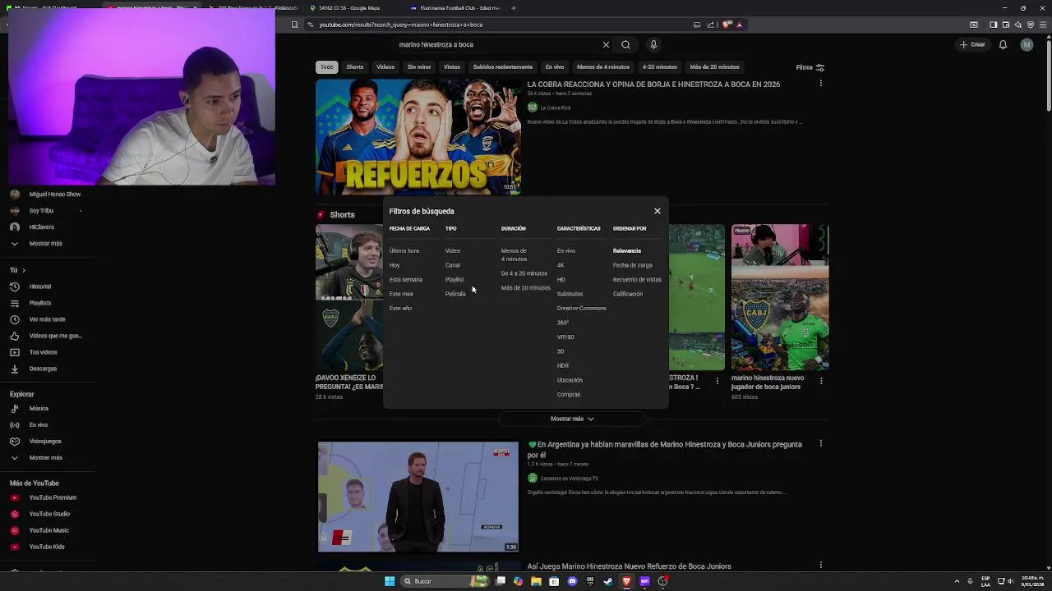Open more options for La Cobra video
Viewport: 1052px width, 591px height.
pos(820,84)
